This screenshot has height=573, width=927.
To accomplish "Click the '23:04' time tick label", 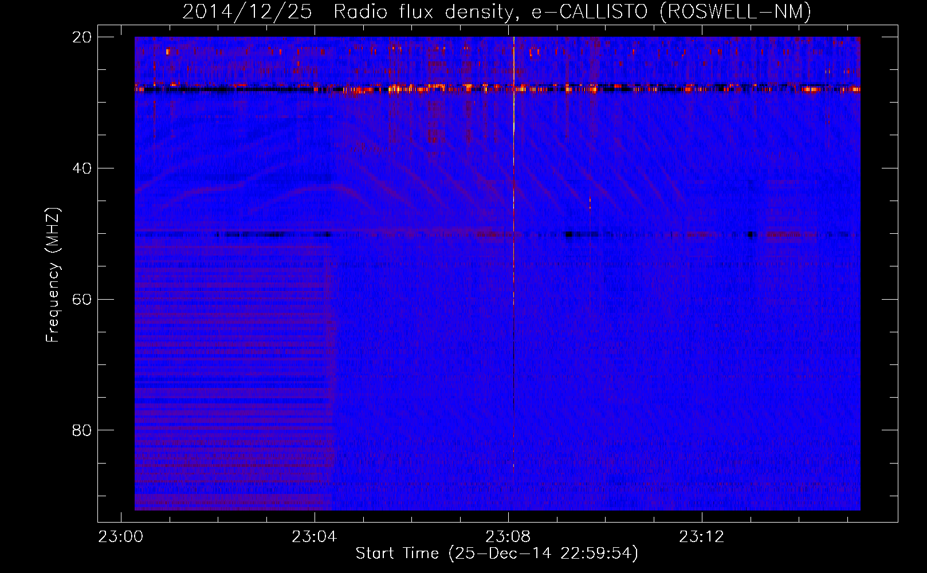I will 315,537.
